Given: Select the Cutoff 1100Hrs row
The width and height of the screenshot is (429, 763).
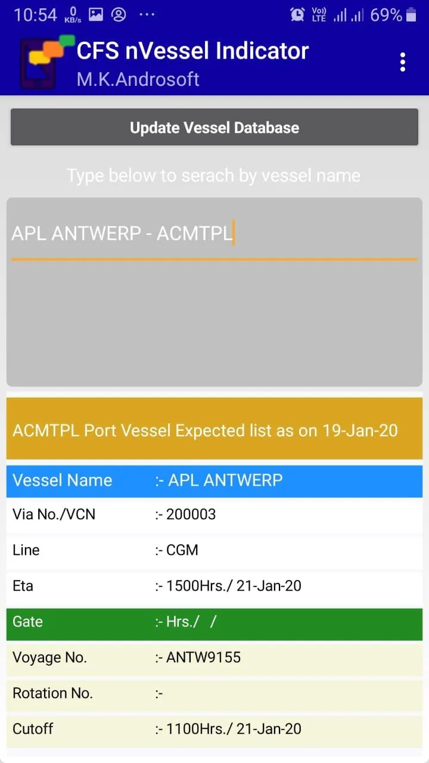Looking at the screenshot, I should point(214,729).
